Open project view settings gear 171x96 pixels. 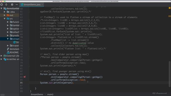[x=12, y=5]
